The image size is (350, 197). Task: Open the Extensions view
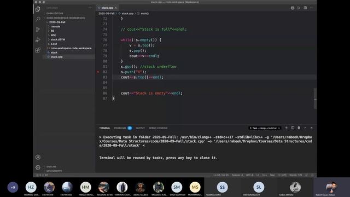tap(38, 50)
